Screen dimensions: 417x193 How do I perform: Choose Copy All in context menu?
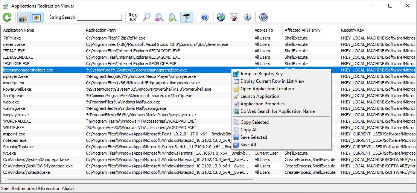281,130
